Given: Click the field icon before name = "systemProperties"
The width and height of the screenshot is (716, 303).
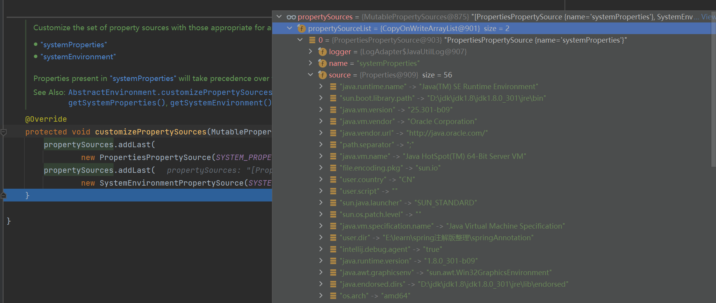Looking at the screenshot, I should [x=322, y=64].
